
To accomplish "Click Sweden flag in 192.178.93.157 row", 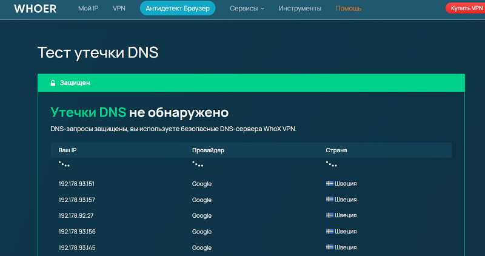I will point(329,199).
